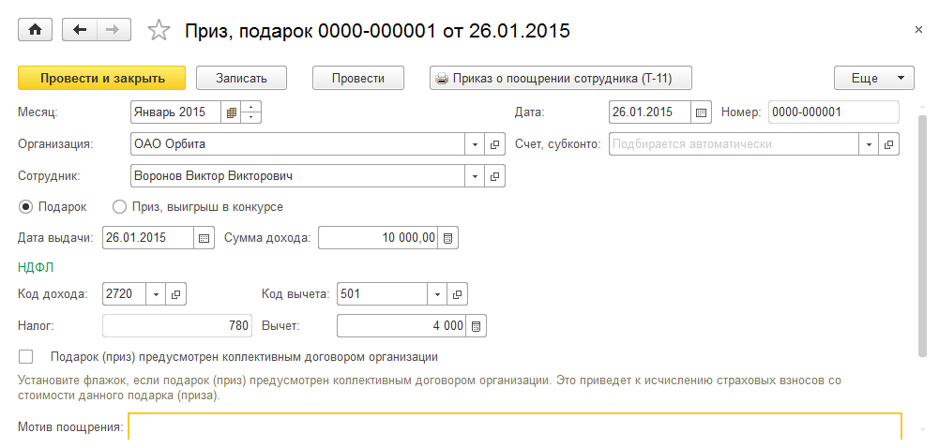This screenshot has height=448, width=939.
Task: Open the Еще dropdown menu
Action: click(873, 79)
